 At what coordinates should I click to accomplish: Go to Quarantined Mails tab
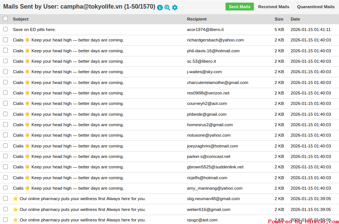pyautogui.click(x=315, y=7)
